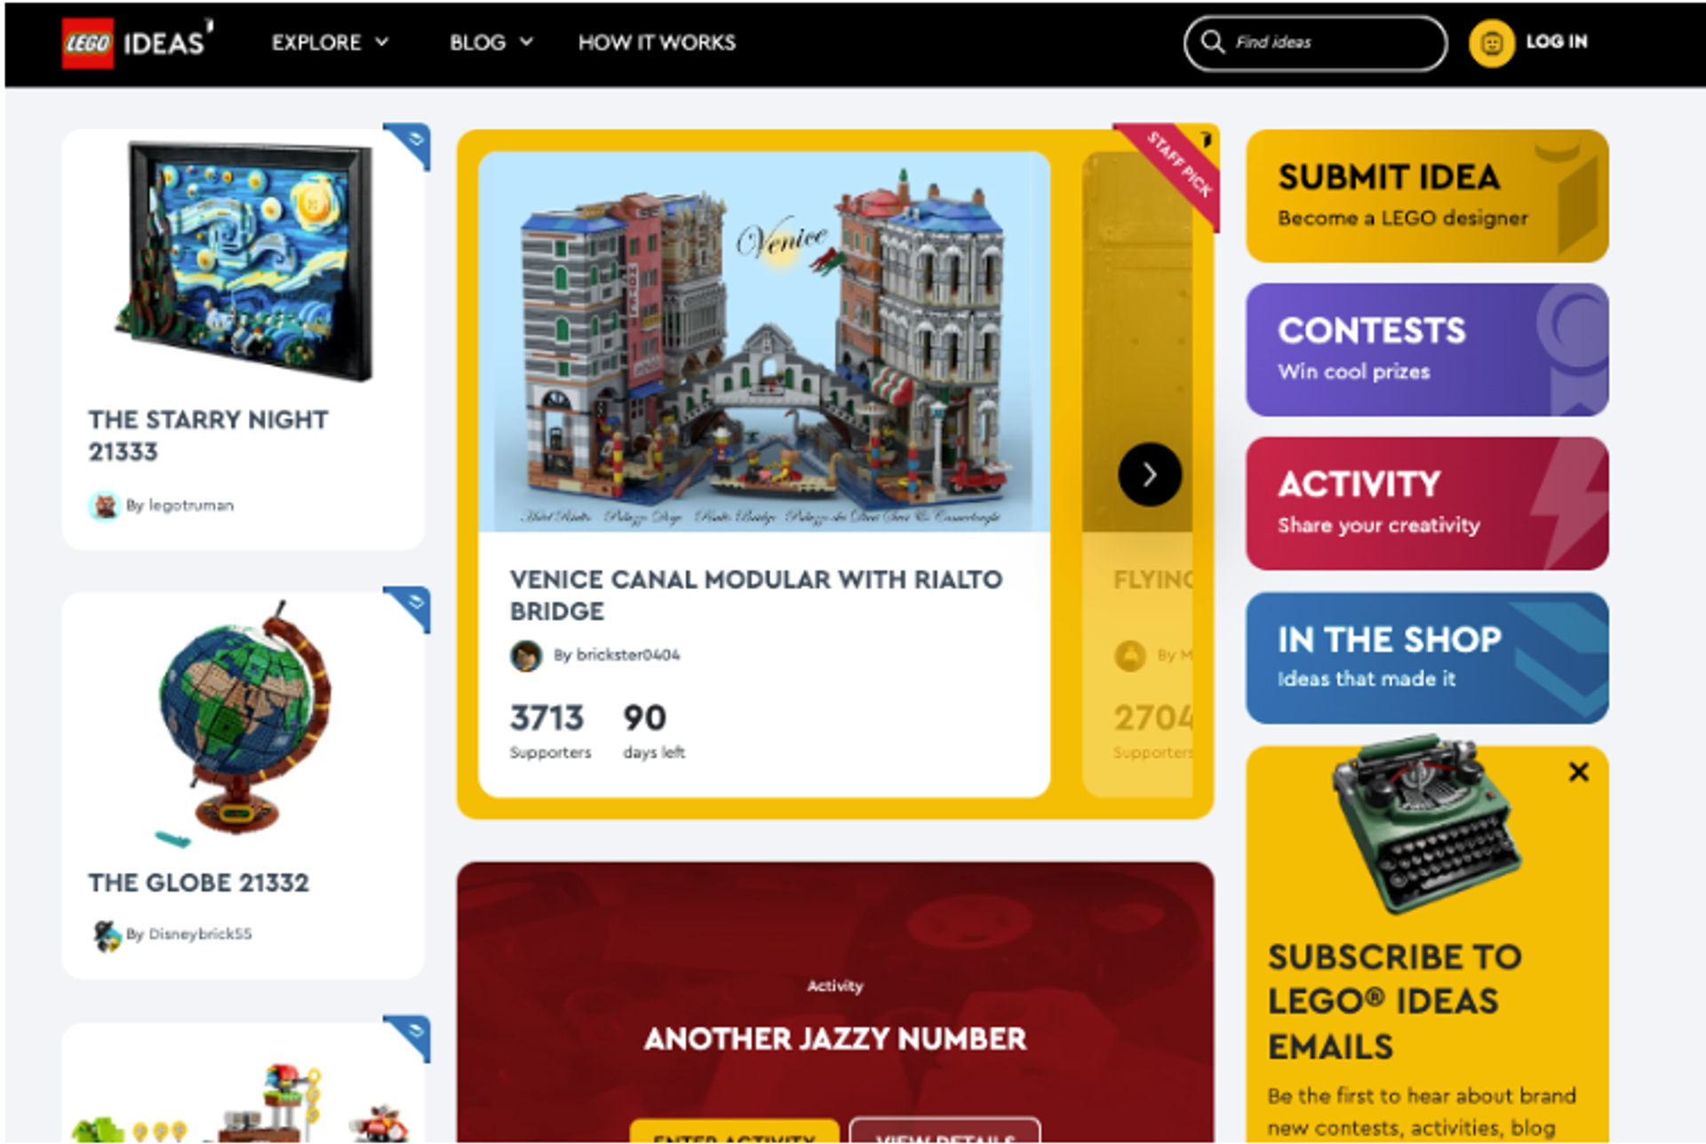
Task: Open the Contests tile
Action: pos(1427,350)
